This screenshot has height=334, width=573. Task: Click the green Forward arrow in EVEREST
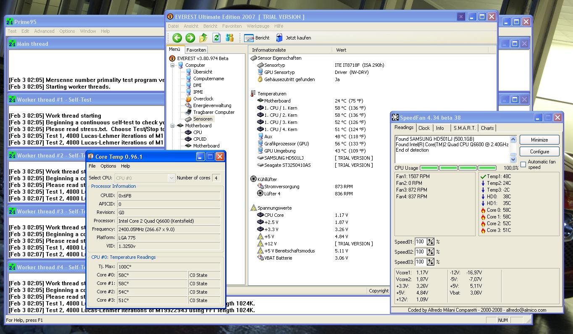coord(190,38)
